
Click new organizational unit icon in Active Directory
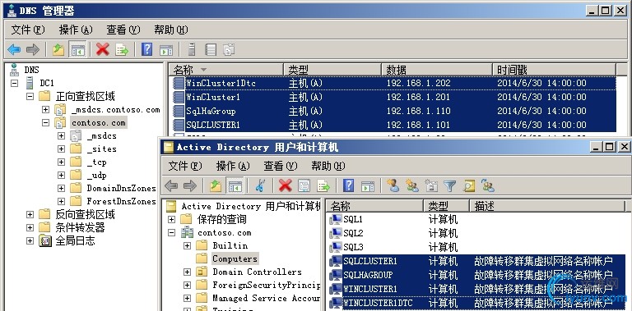[431, 185]
